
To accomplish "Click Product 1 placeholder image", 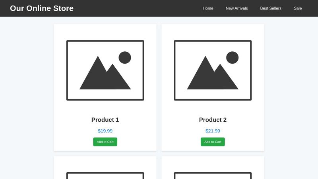I will (x=105, y=70).
